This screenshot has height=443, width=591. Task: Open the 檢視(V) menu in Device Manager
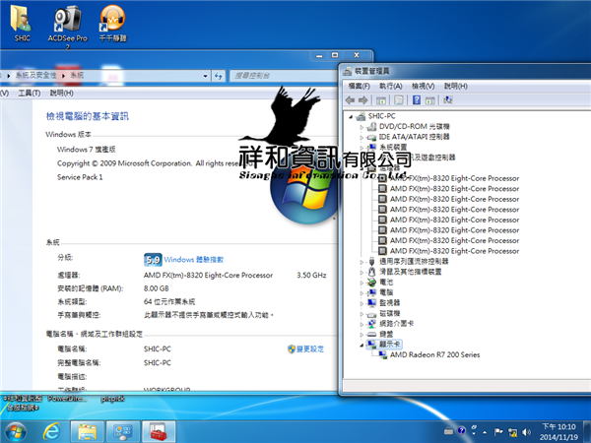[423, 87]
